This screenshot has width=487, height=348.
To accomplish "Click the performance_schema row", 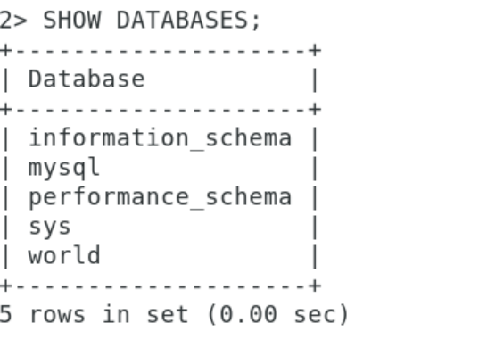I will coord(161,197).
